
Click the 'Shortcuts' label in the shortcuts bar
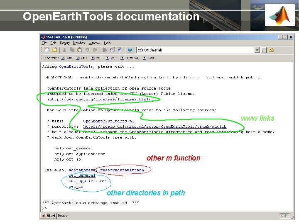[51, 58]
